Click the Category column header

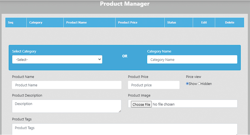pos(36,22)
